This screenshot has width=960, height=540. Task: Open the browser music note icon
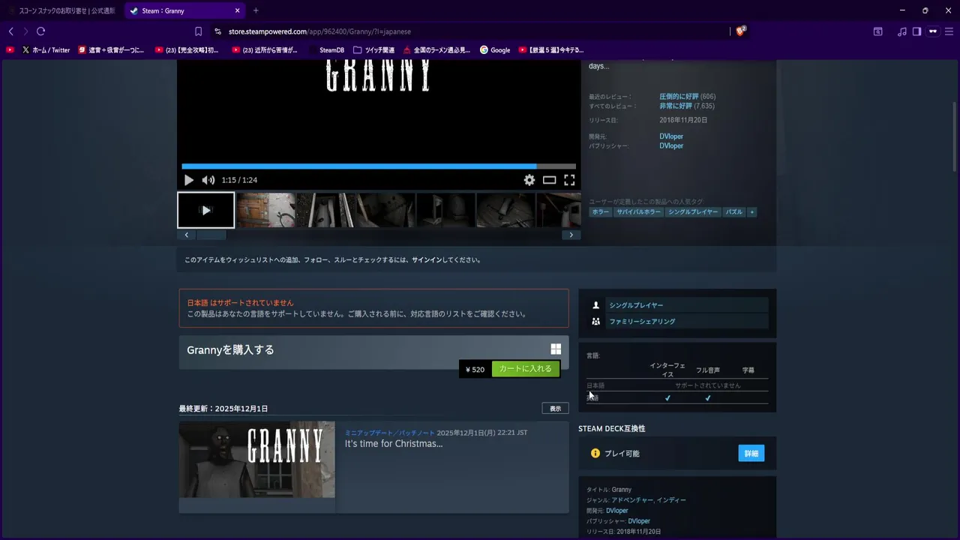click(902, 31)
